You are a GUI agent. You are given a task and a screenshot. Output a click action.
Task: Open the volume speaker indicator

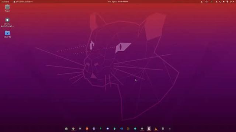(224, 1)
